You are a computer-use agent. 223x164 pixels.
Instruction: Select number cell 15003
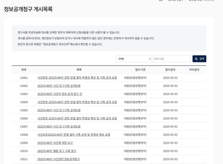click(24, 94)
